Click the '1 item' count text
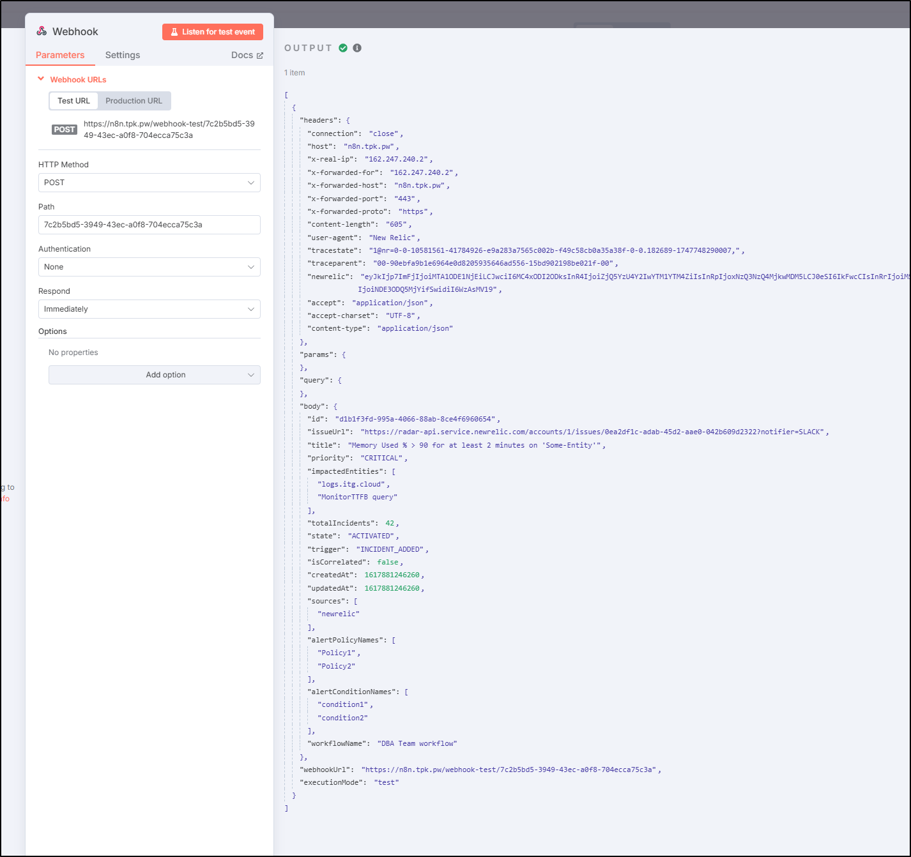Viewport: 911px width, 857px height. click(295, 73)
